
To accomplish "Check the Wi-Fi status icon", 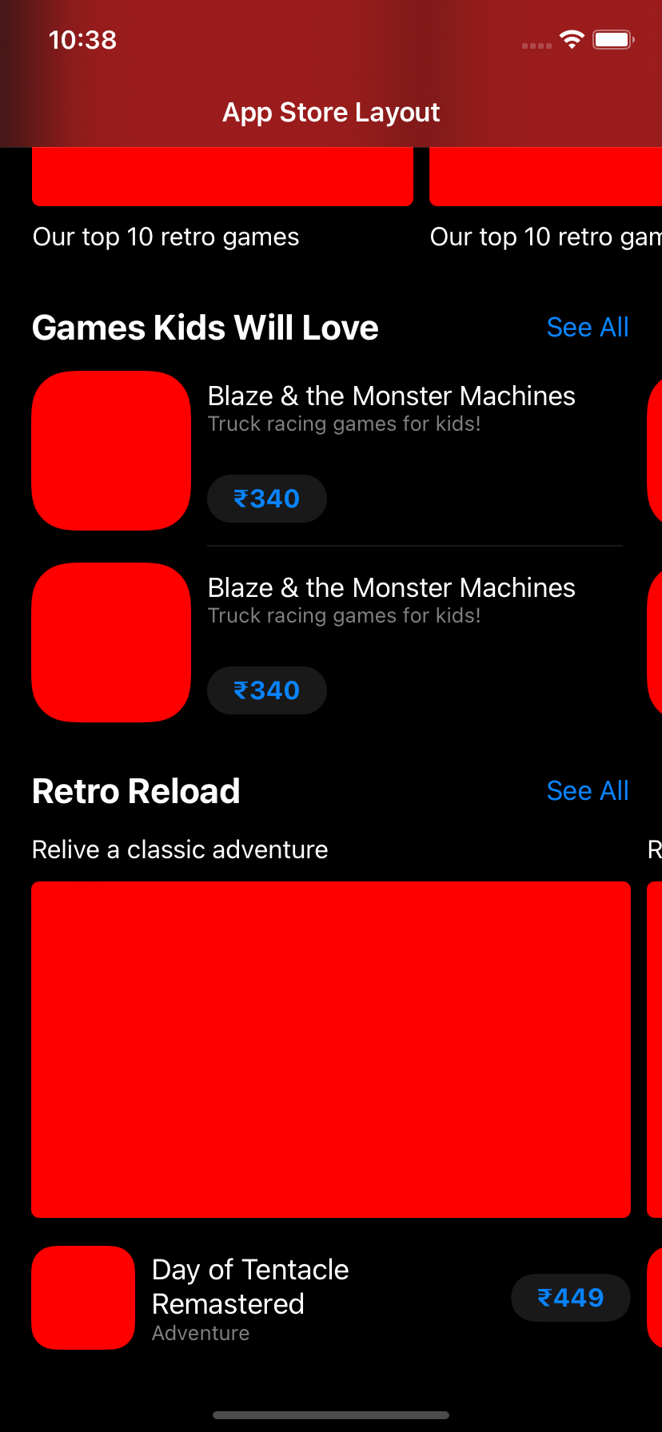I will pyautogui.click(x=572, y=39).
